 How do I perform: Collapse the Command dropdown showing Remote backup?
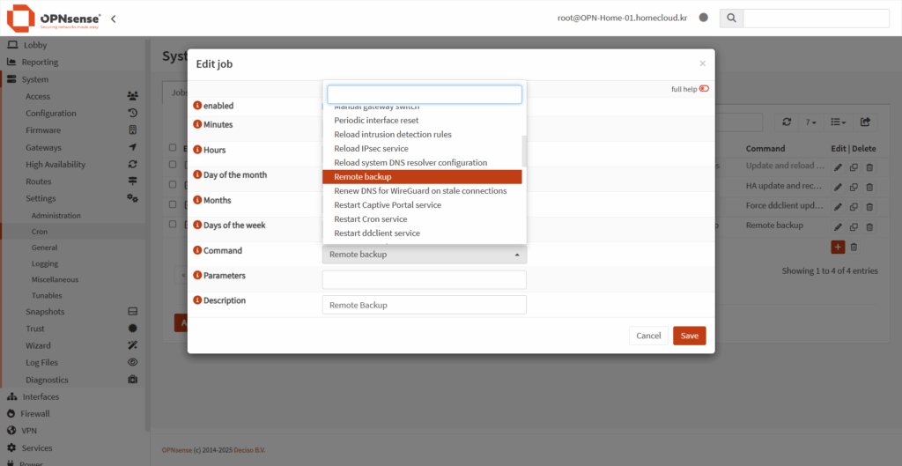click(424, 255)
